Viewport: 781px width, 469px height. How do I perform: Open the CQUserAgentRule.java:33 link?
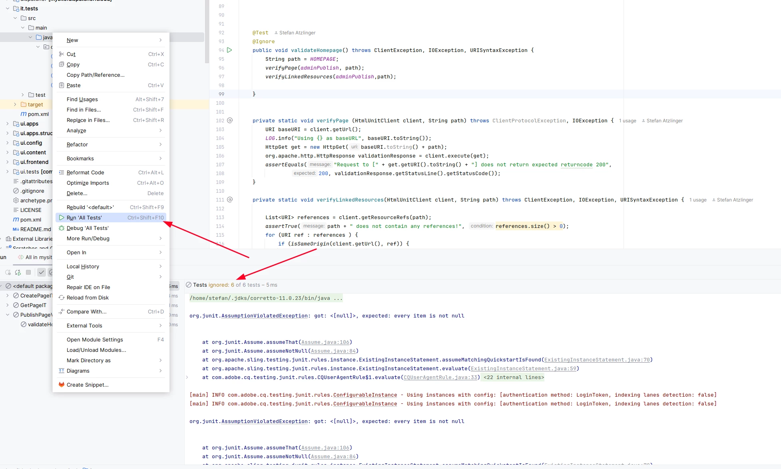click(x=440, y=377)
